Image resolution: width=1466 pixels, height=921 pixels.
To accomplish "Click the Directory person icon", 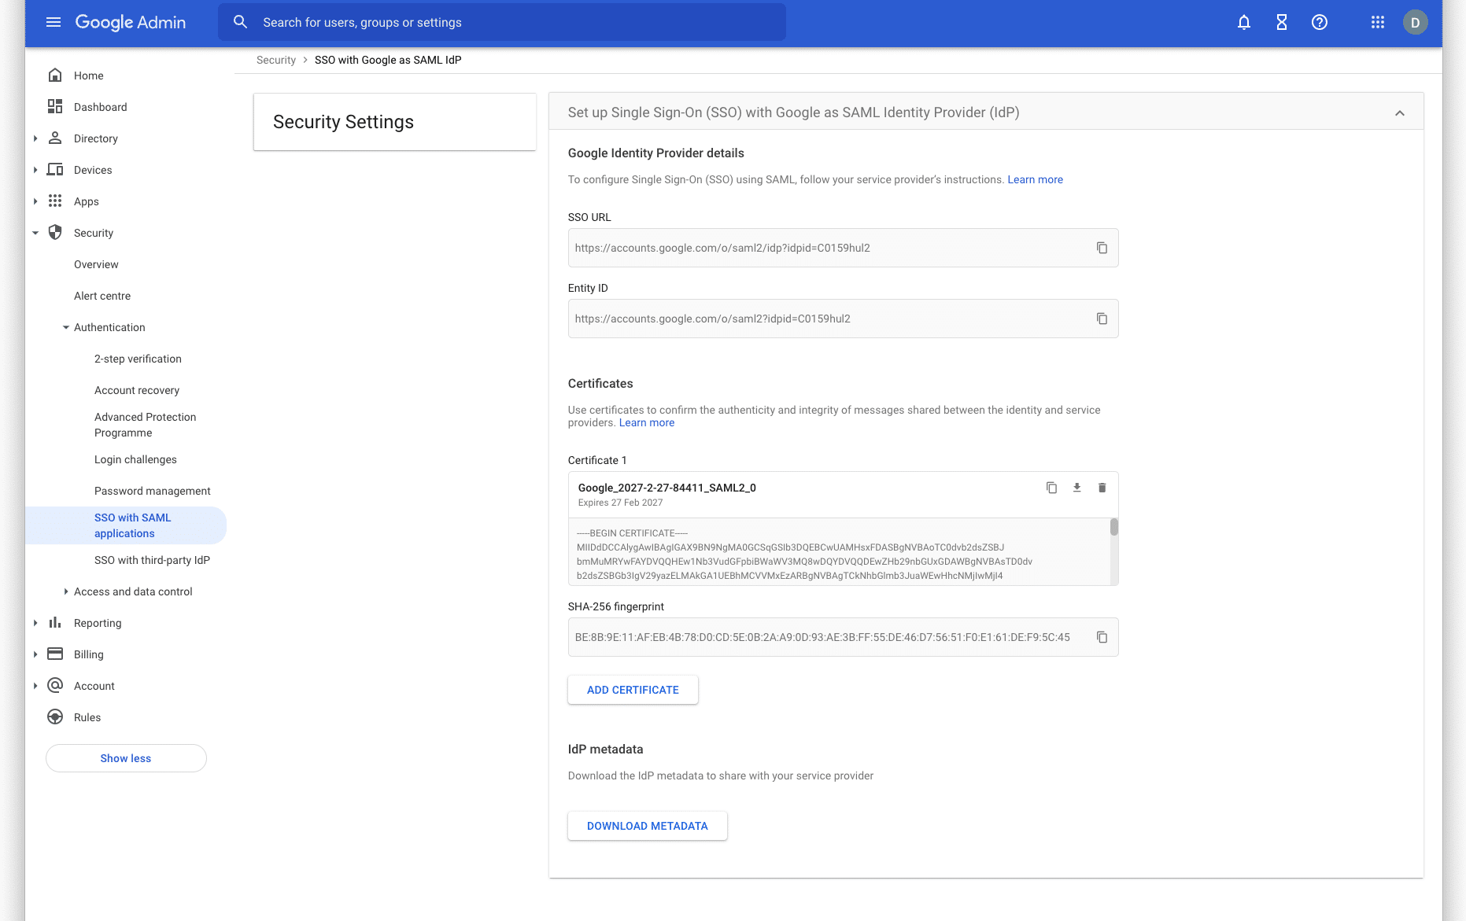I will coord(55,138).
